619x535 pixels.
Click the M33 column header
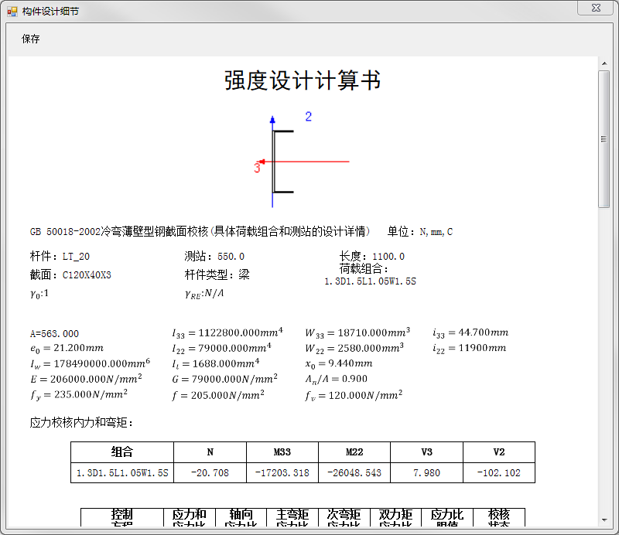[282, 452]
